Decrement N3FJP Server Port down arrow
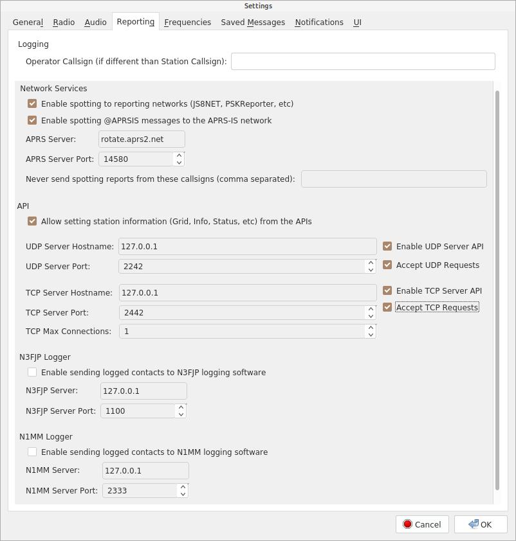Viewport: 516px width, 541px height. point(181,414)
